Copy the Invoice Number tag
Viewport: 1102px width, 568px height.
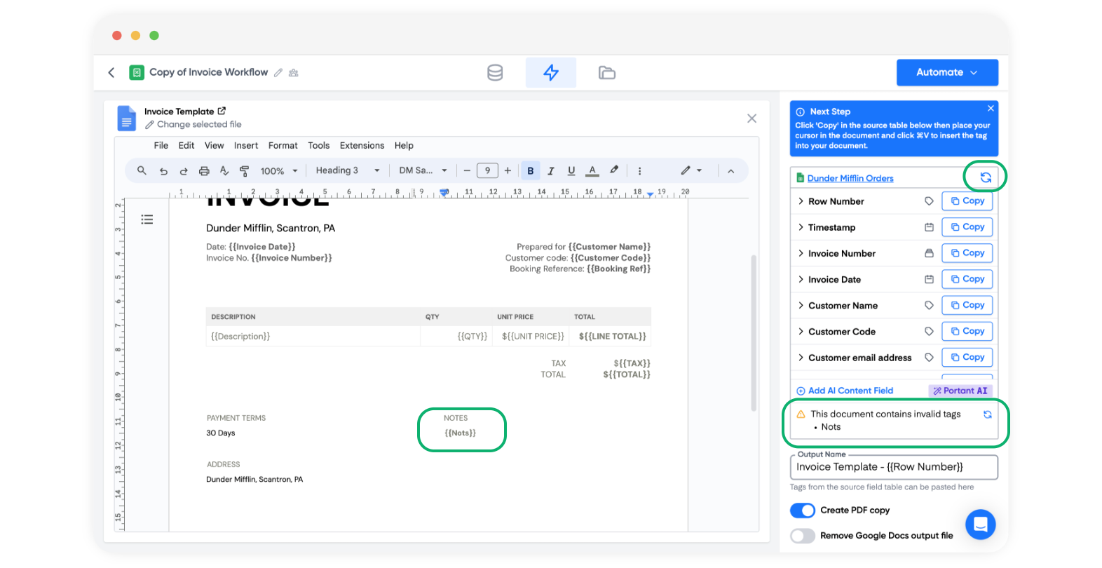pyautogui.click(x=967, y=253)
